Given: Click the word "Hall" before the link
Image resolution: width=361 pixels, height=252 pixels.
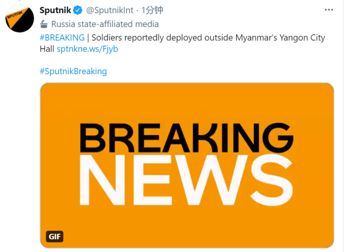Looking at the screenshot, I should (47, 49).
